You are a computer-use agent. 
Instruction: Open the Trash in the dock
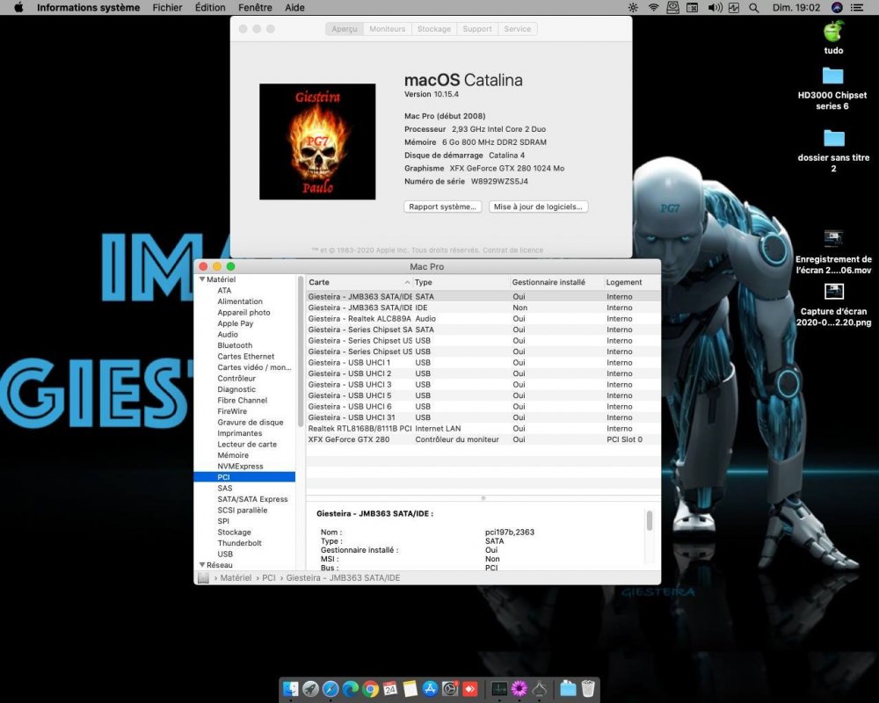pos(587,688)
